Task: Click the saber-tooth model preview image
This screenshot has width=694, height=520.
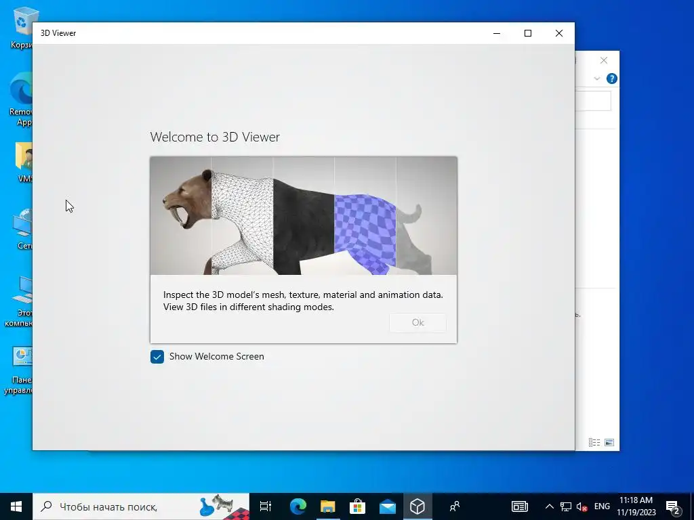Action: [304, 216]
